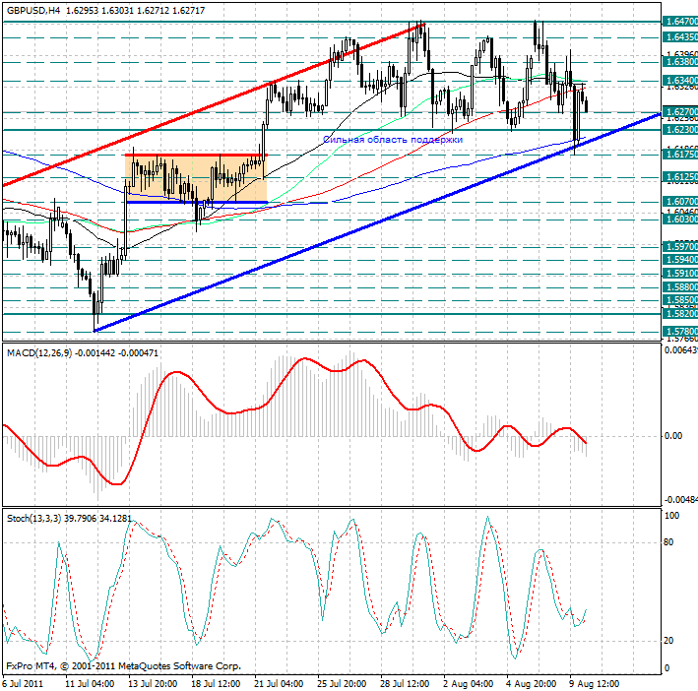Viewport: 698px width, 691px height.
Task: Click the 1.5910 price level label
Action: click(680, 274)
